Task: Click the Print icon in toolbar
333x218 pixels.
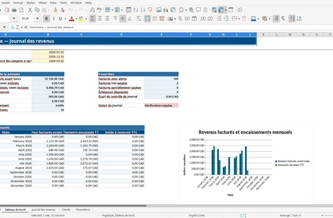Action: pyautogui.click(x=14, y=10)
